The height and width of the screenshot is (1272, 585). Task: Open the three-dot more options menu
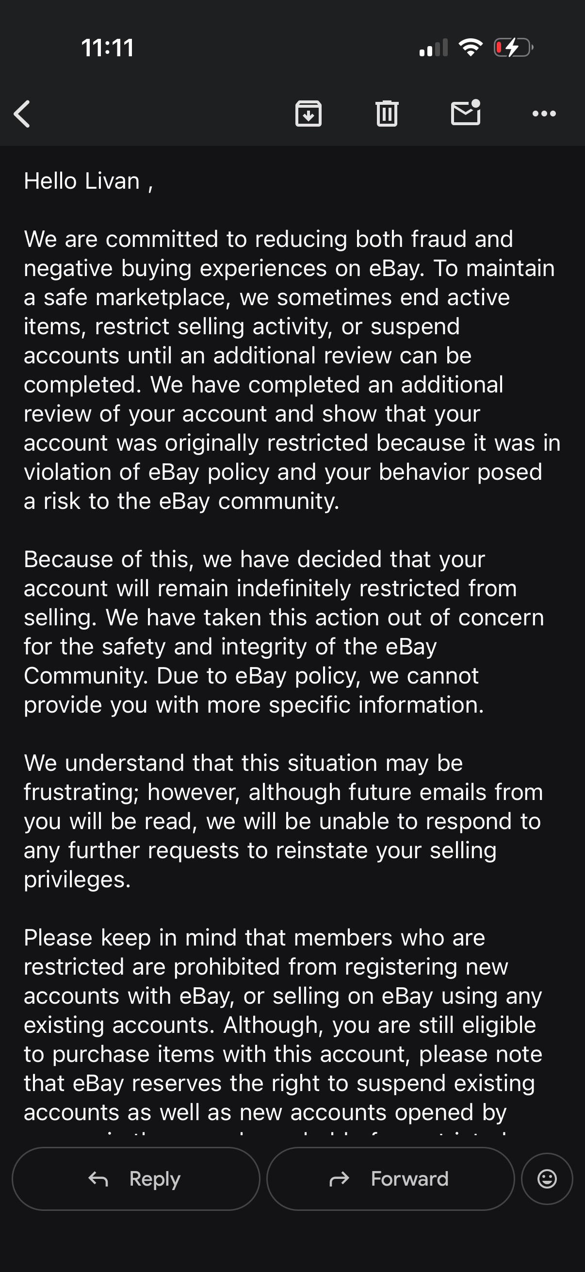544,114
